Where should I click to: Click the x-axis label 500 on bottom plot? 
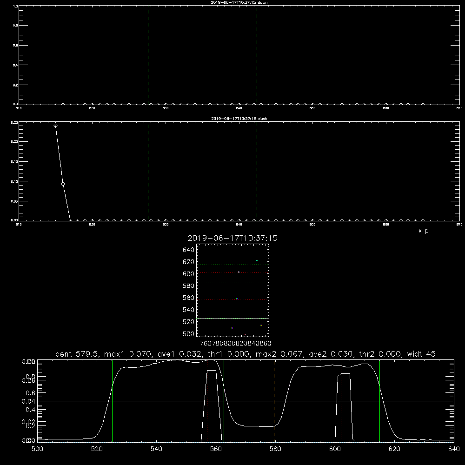click(x=37, y=449)
